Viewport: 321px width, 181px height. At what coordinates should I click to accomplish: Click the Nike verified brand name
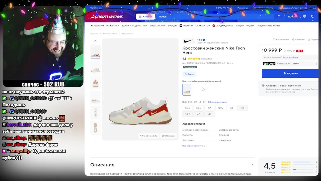point(201,40)
